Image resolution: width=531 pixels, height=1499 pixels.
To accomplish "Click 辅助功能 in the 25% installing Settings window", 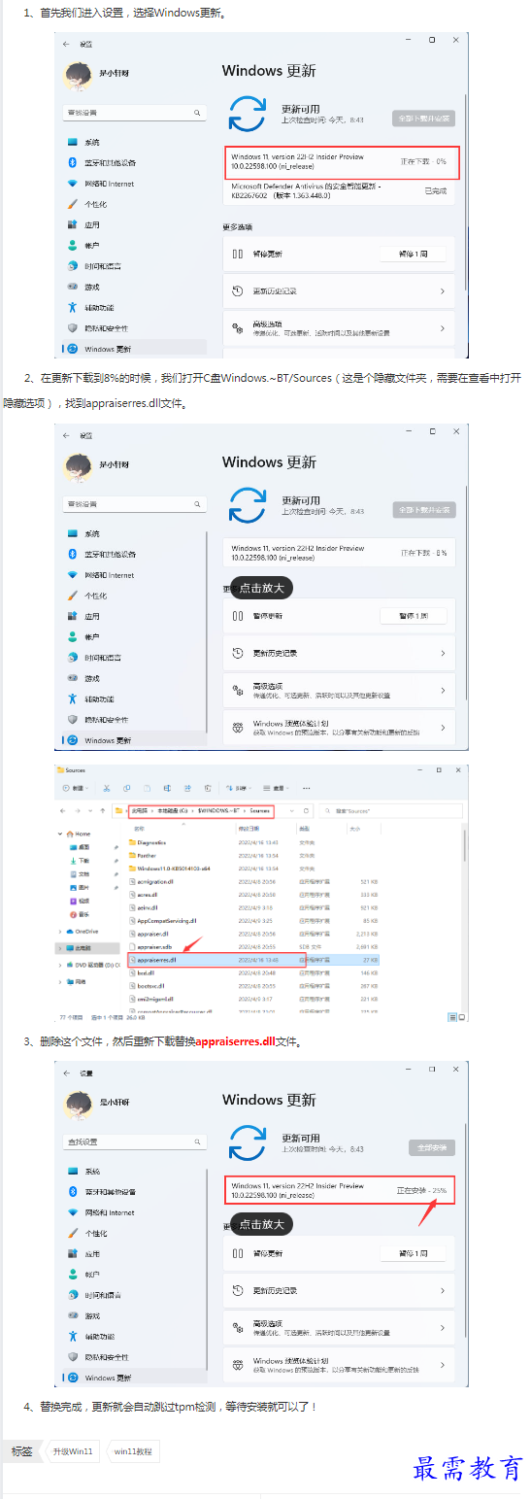I will click(x=98, y=1337).
